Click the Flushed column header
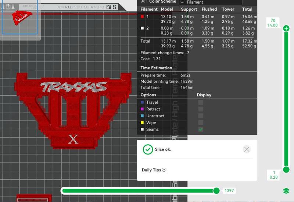 tap(209, 9)
